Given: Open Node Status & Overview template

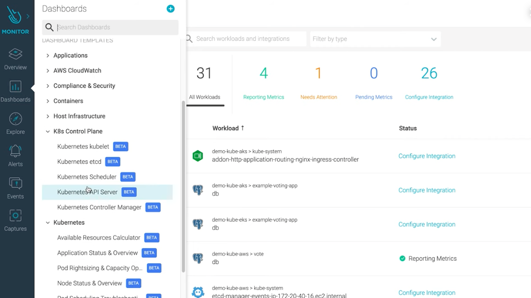Looking at the screenshot, I should 89,283.
